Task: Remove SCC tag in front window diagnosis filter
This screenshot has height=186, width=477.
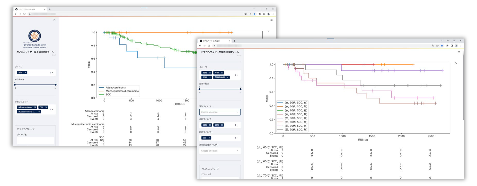Action: (209, 138)
